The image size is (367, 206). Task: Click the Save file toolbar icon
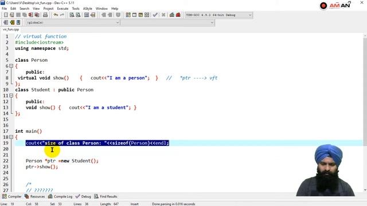18,15
